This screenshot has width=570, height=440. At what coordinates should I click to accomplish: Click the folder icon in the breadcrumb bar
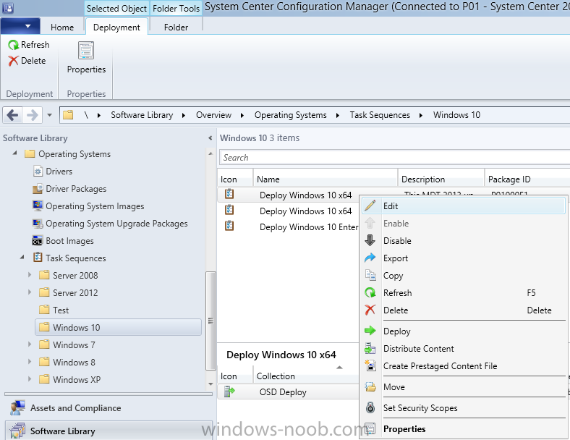68,115
